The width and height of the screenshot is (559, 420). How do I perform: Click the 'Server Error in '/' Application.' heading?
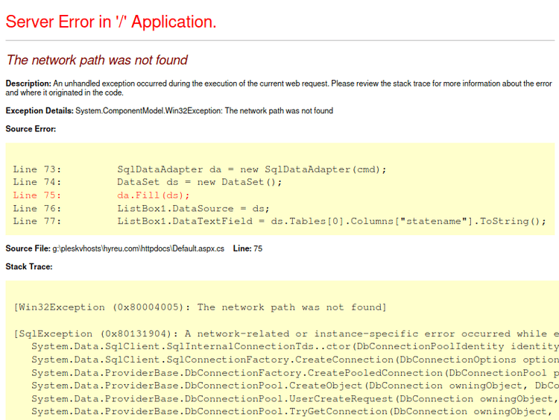(x=111, y=22)
